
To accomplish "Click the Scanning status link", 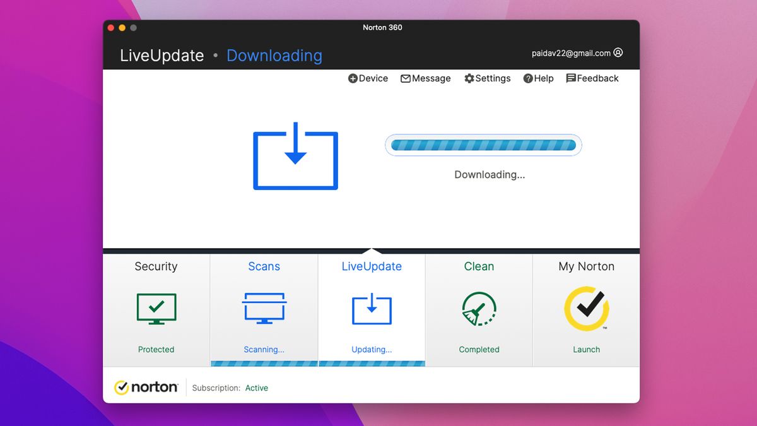I will point(264,349).
